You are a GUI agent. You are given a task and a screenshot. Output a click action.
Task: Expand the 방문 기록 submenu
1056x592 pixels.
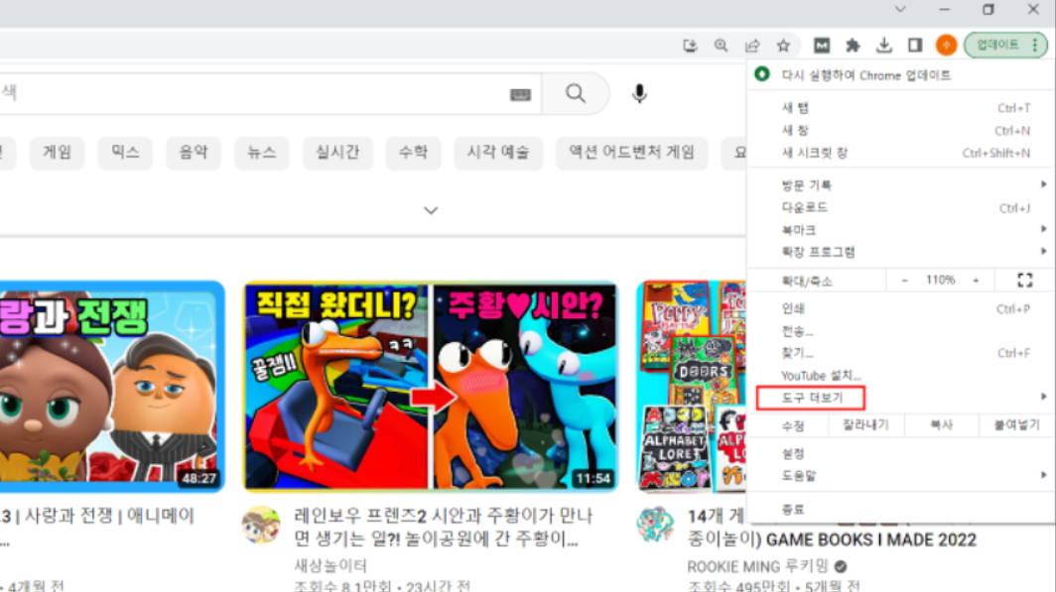901,185
